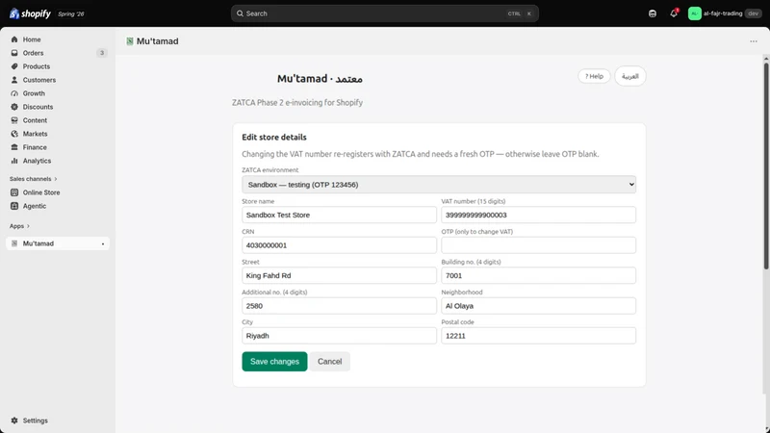Click the Products tag icon

coord(14,66)
